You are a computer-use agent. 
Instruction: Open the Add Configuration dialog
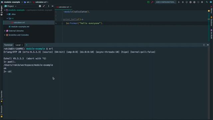click(x=166, y=2)
